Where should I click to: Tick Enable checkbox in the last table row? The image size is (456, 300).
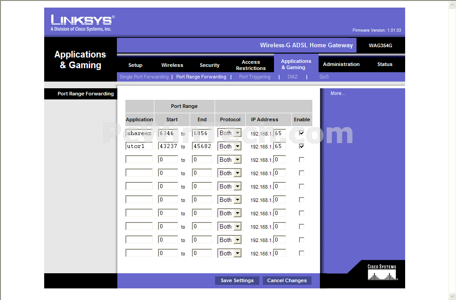(x=302, y=253)
